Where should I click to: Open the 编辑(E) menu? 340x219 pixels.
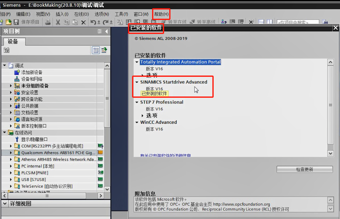pos(23,14)
